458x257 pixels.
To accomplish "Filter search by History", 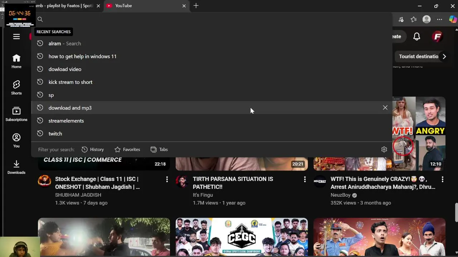I will click(93, 150).
